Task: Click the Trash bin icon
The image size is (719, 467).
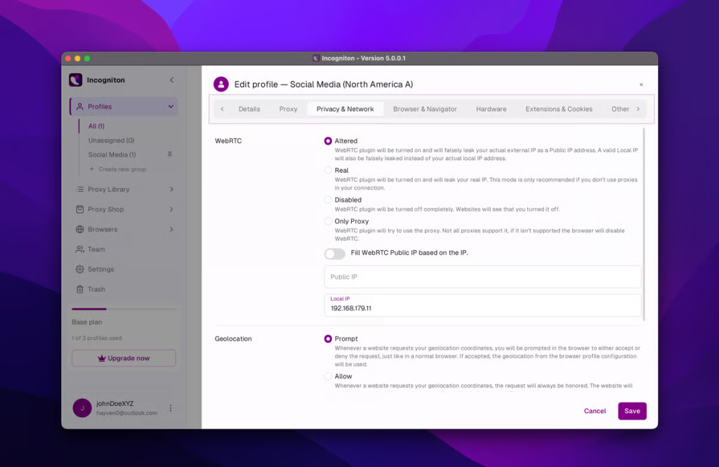Action: pos(80,289)
